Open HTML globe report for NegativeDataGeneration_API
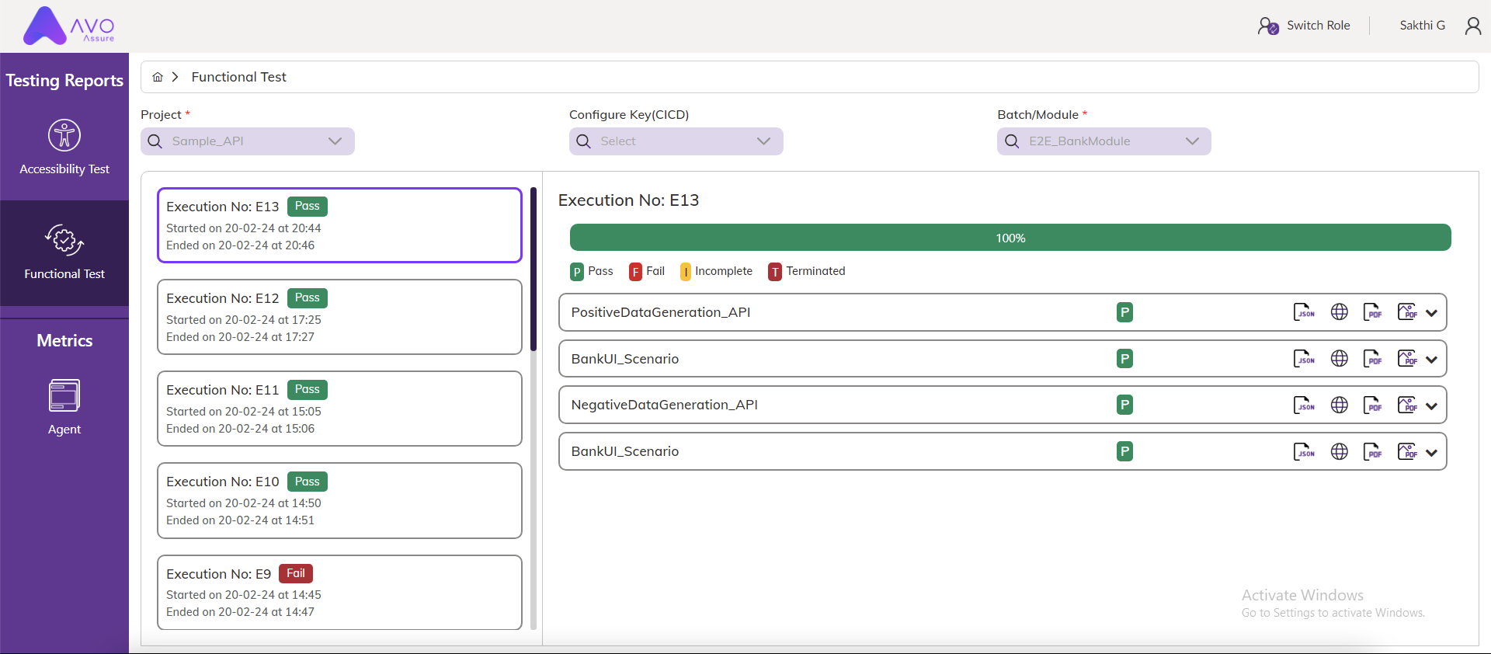Viewport: 1491px width, 654px height. pyautogui.click(x=1340, y=405)
